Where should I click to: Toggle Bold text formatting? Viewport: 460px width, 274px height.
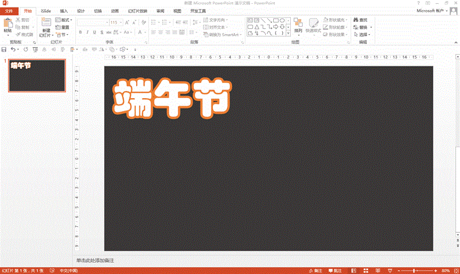80,32
